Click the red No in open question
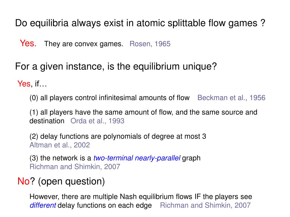This screenshot has width=290, height=217. (24, 181)
